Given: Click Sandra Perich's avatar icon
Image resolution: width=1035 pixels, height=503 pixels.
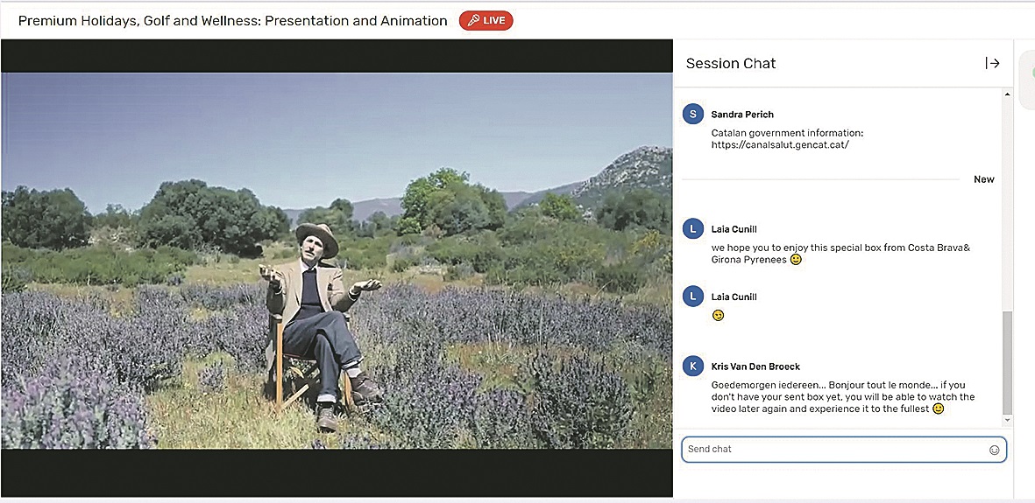Looking at the screenshot, I should click(693, 115).
